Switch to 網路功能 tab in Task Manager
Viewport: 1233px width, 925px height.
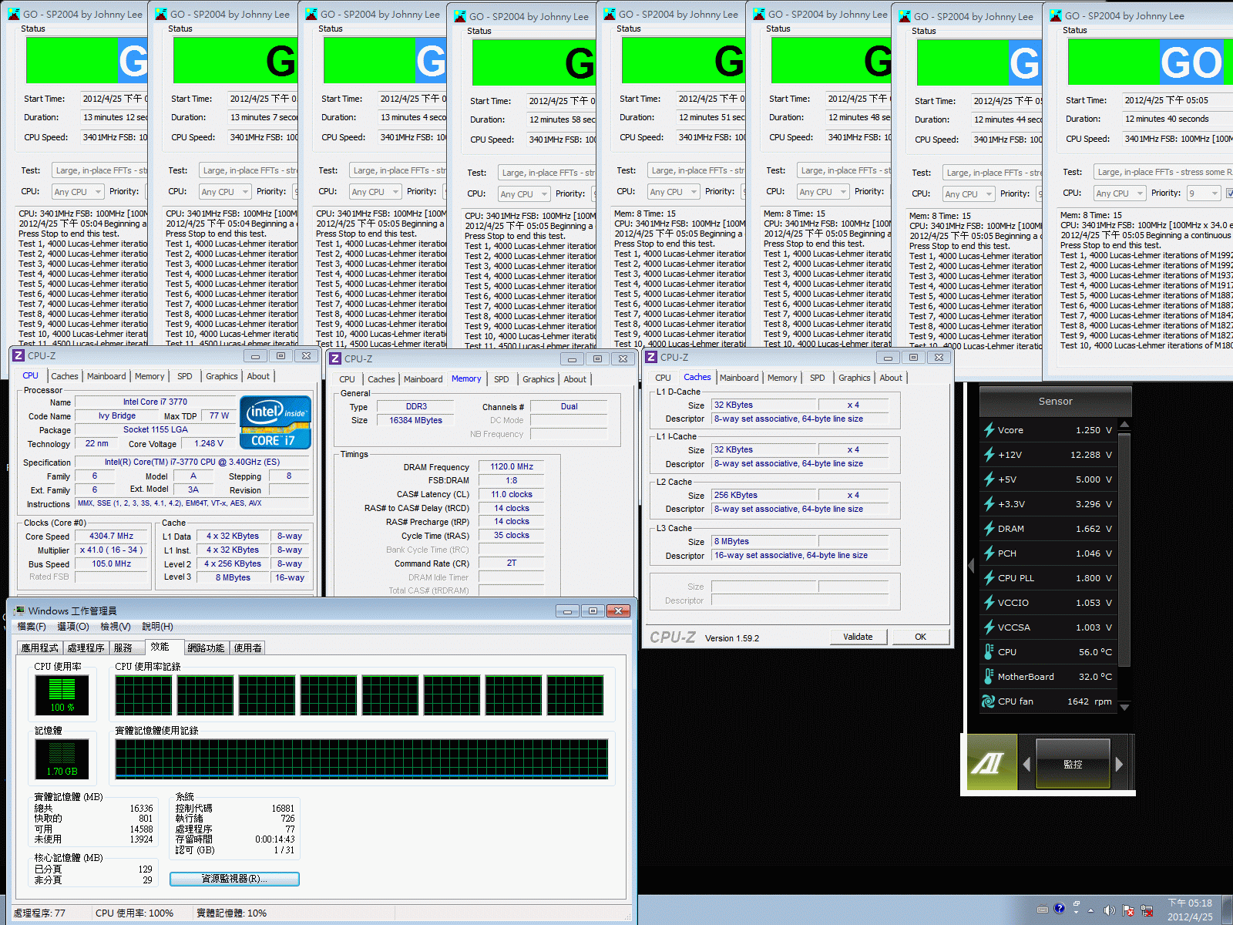[x=206, y=648]
